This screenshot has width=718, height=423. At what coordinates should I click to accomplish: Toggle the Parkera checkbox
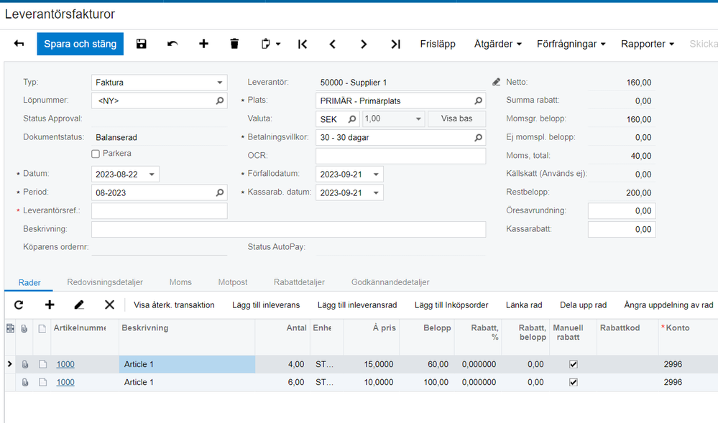[x=96, y=154]
